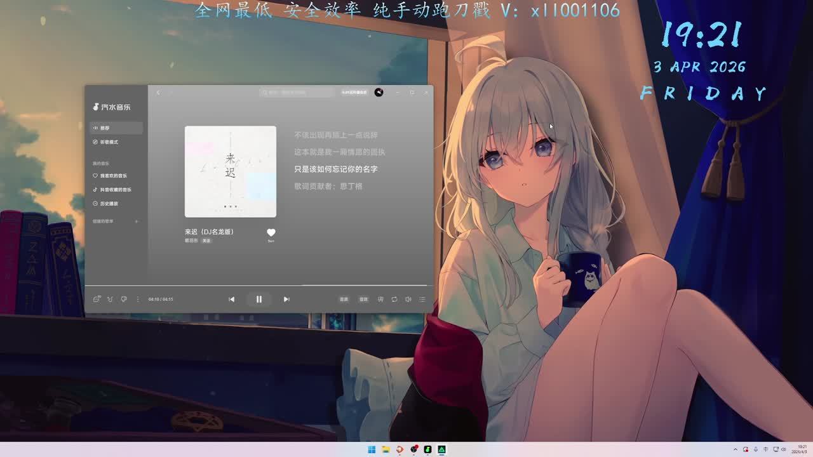Like the song with the heart icon
813x457 pixels.
tap(271, 232)
